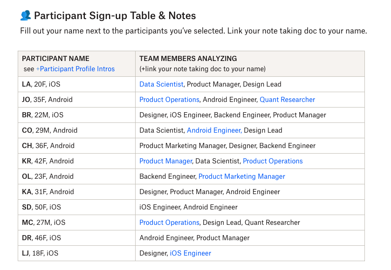Open the Quant Researcher link in JO row

coord(287,100)
